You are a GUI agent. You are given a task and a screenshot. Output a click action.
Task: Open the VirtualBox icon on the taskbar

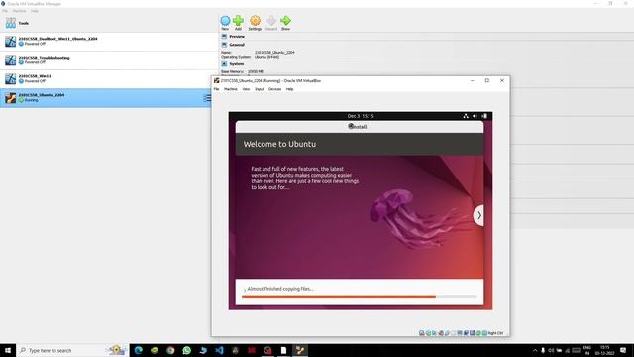(x=300, y=350)
